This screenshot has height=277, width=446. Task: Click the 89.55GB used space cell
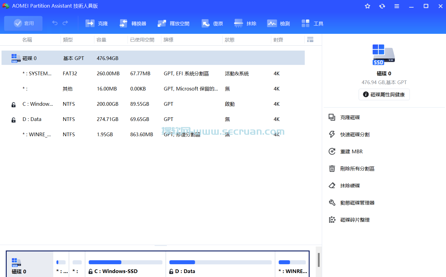click(140, 104)
